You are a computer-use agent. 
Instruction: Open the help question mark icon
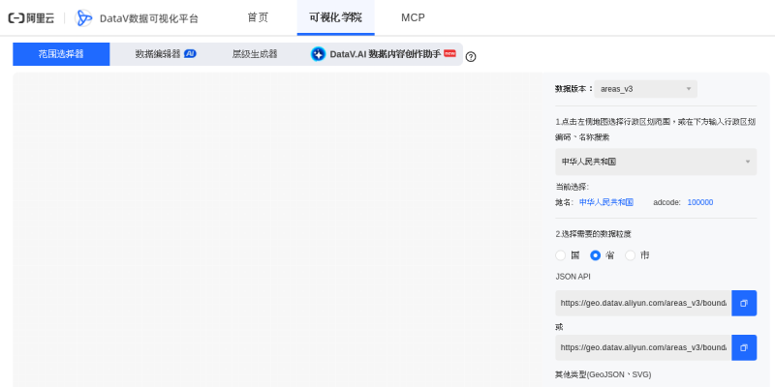(471, 57)
